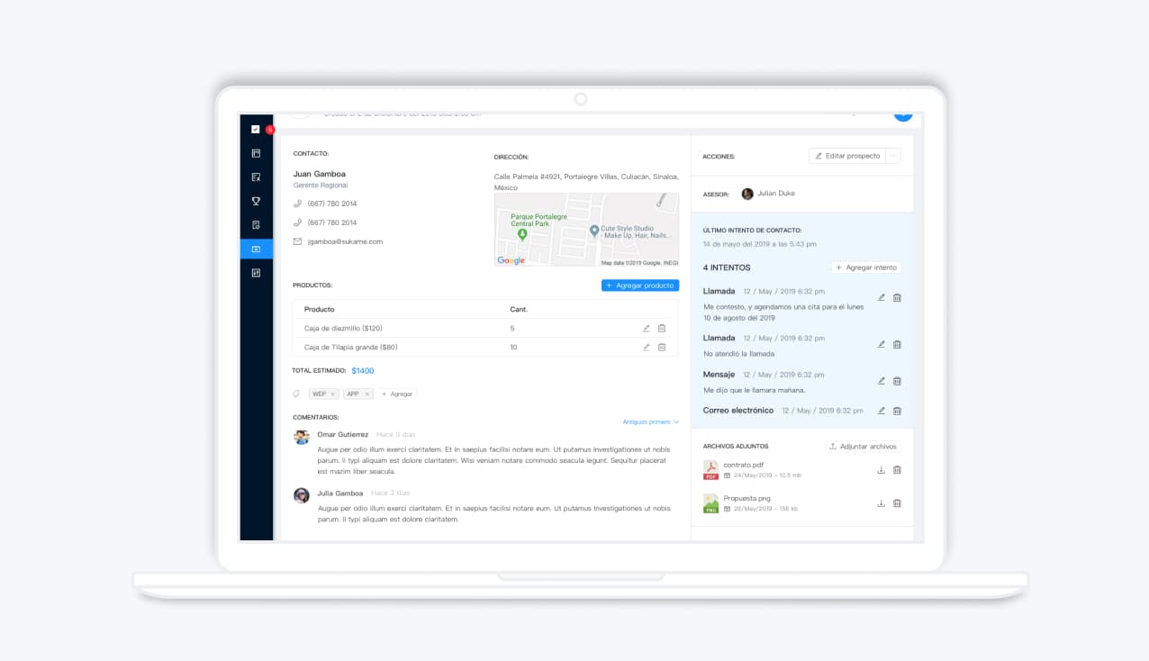The height and width of the screenshot is (661, 1149).
Task: Click the 'Julian Duke' advisor name
Action: [776, 194]
